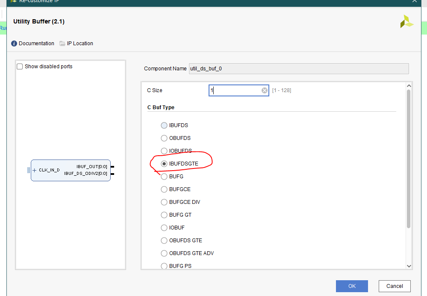Select the IBUFDS buffer type

pyautogui.click(x=164, y=125)
